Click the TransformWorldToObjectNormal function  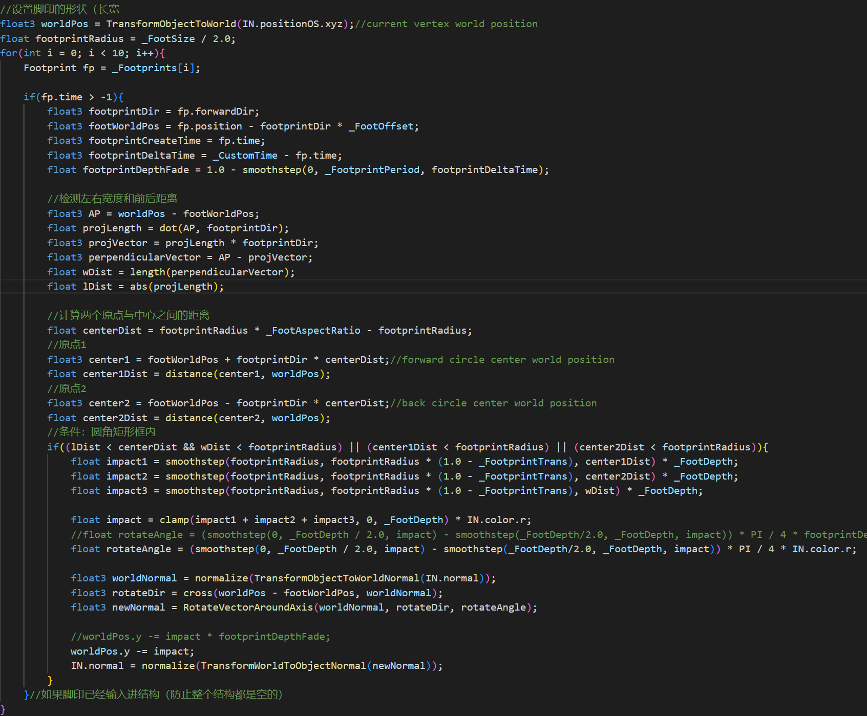coord(283,666)
